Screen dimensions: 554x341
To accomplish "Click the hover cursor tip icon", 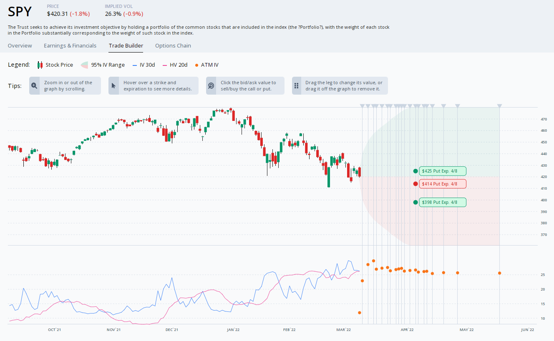I will coord(113,85).
